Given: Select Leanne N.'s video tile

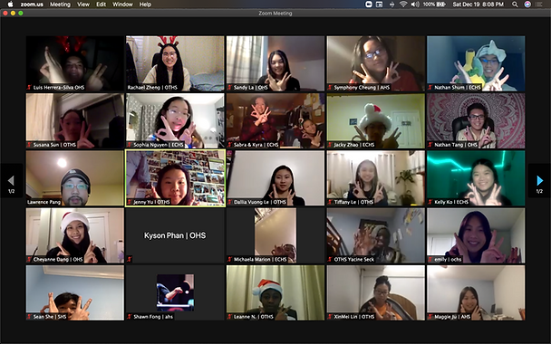Looking at the screenshot, I should point(275,292).
